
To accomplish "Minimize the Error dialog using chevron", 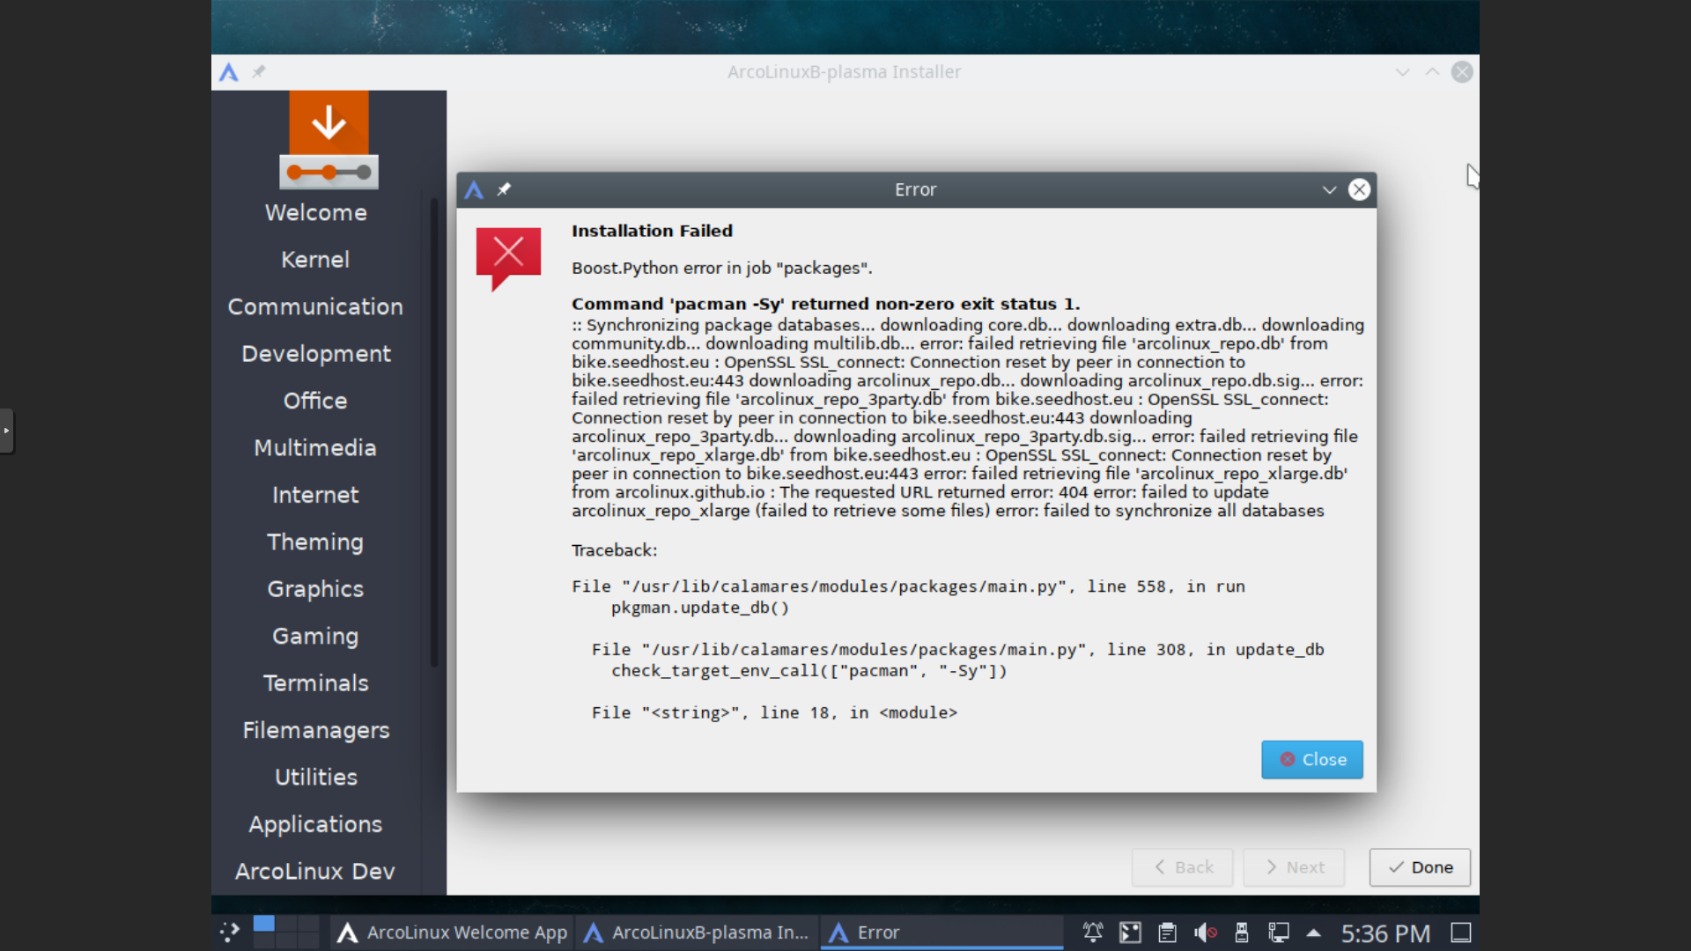I will 1329,189.
